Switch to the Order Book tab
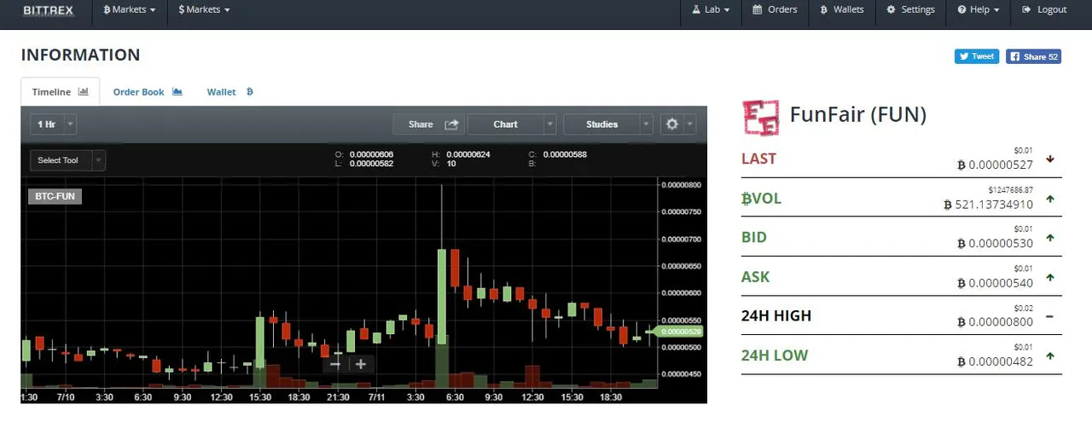Screen dimensions: 1092x422 (x=148, y=92)
